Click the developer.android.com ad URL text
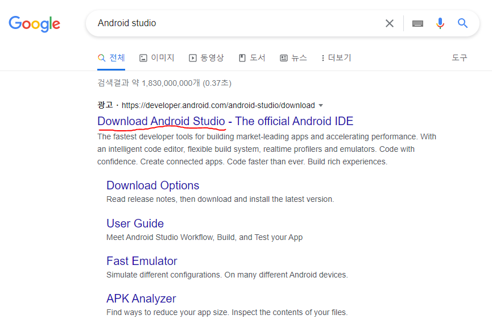 coord(218,105)
